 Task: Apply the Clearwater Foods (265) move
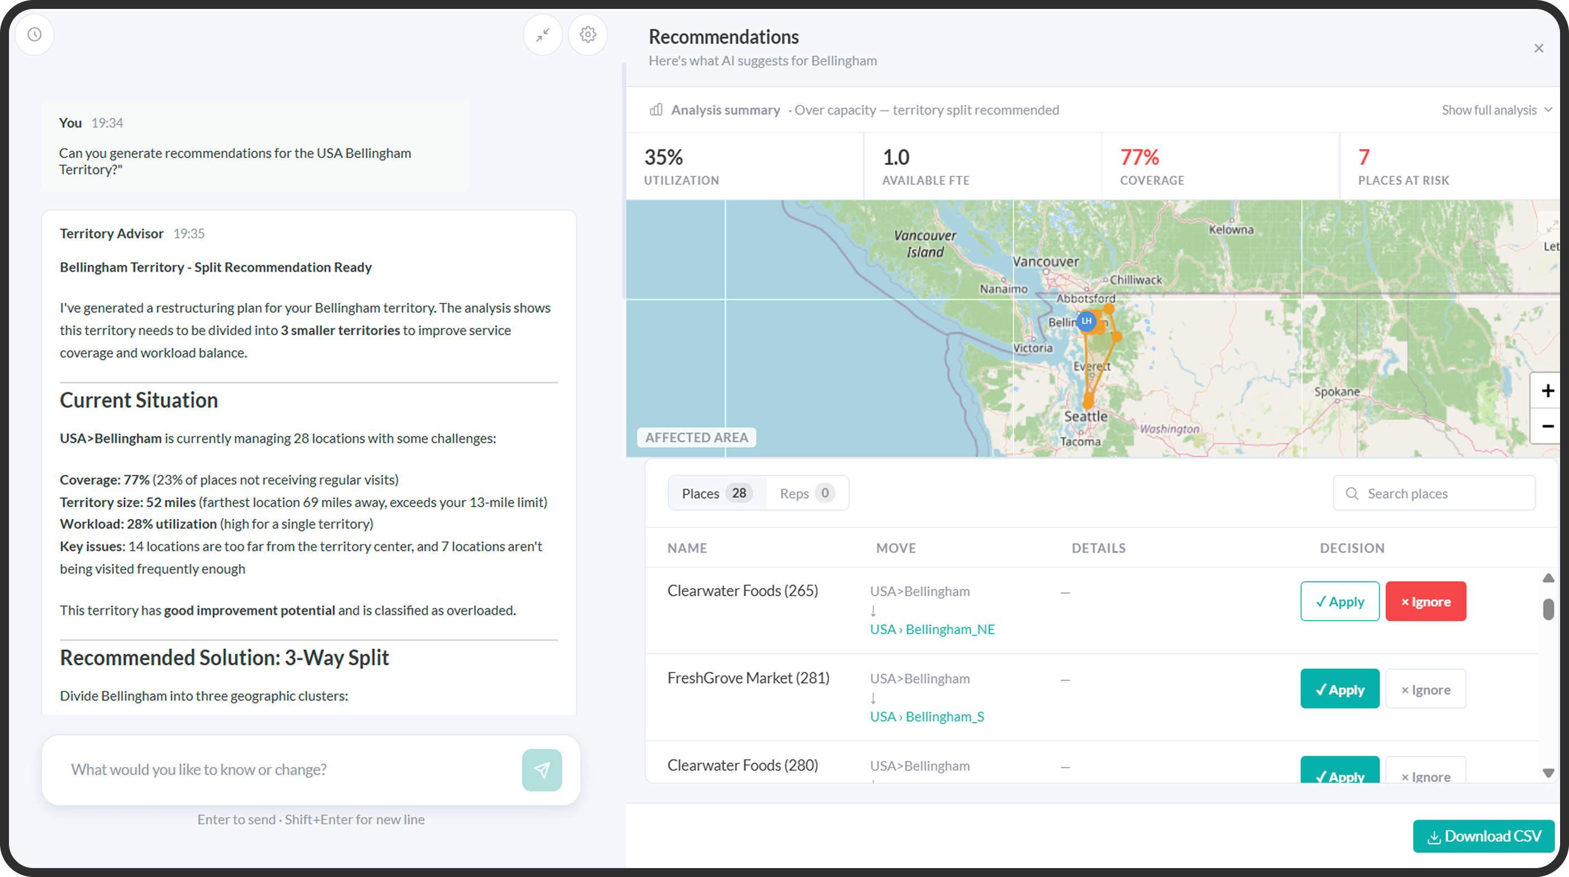point(1339,601)
